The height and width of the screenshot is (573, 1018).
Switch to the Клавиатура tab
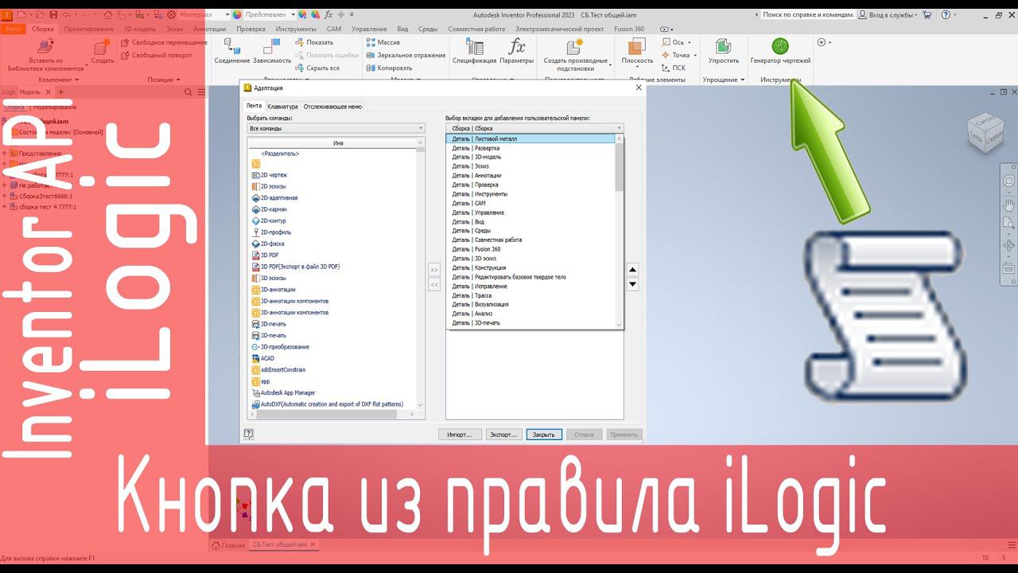tap(283, 106)
